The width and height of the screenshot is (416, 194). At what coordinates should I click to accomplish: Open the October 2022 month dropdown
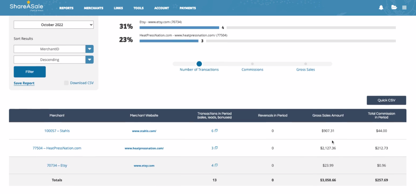click(53, 25)
